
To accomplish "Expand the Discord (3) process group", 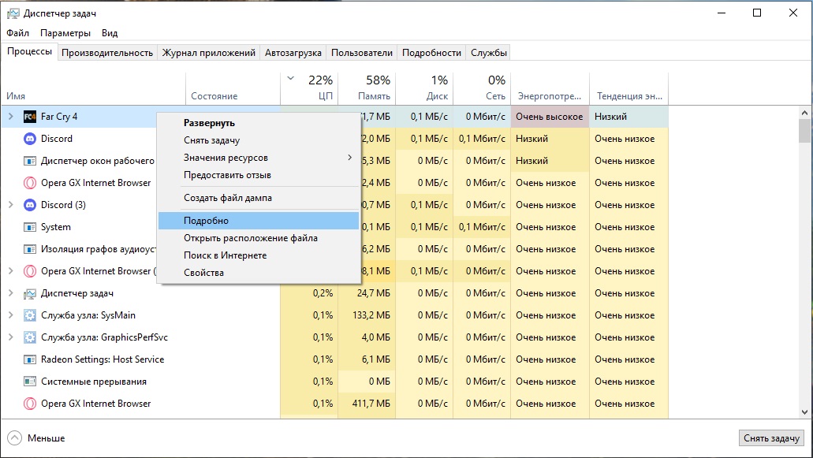I will [11, 205].
